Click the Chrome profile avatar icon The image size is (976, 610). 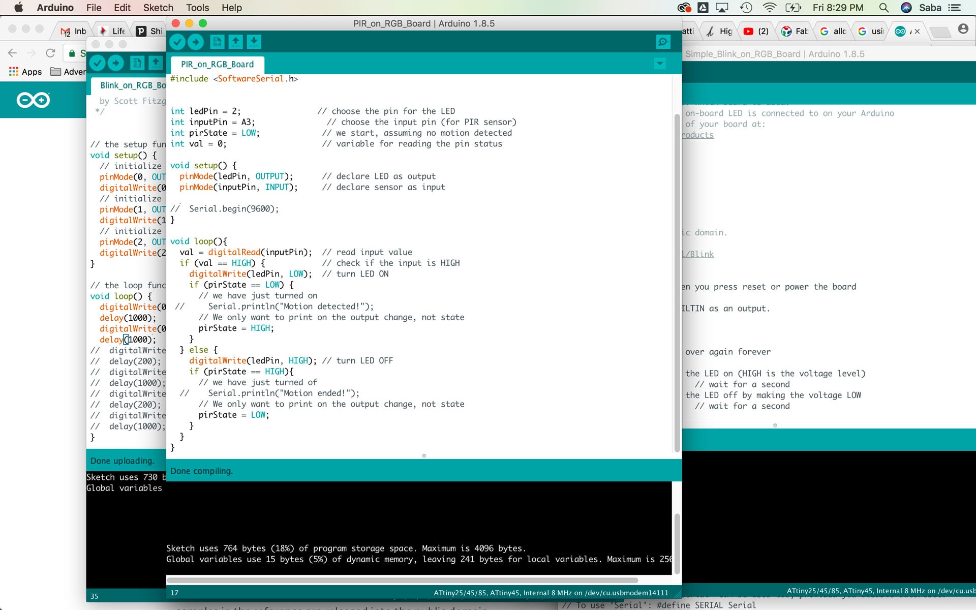(x=963, y=29)
